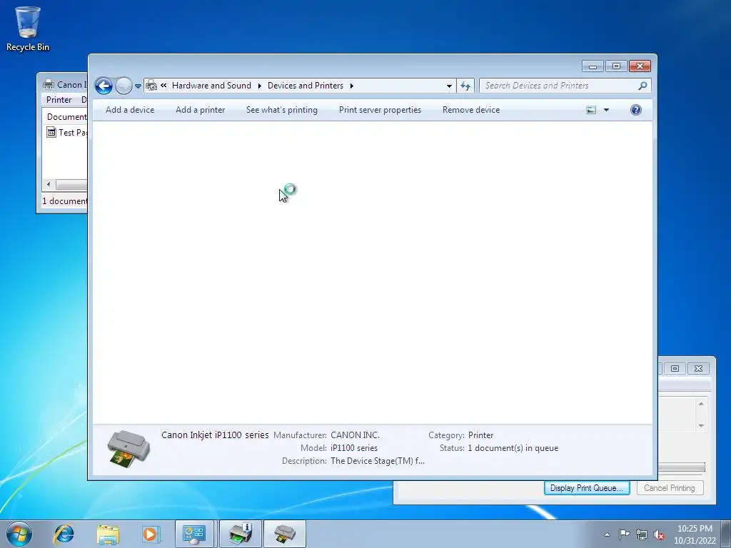Click the iP1100 series model value

click(x=354, y=448)
